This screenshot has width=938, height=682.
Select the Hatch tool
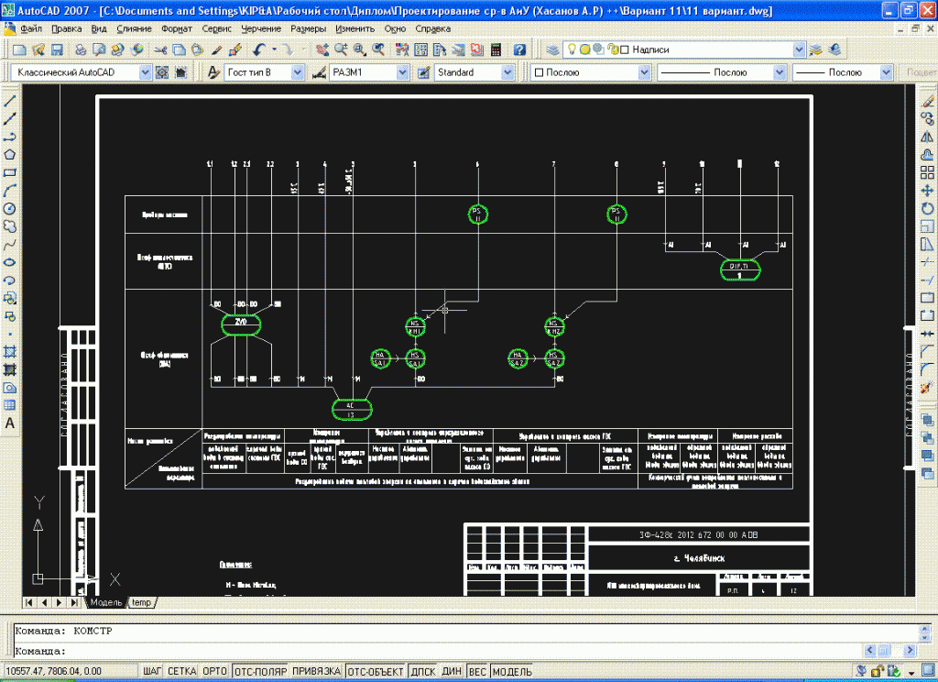[x=9, y=352]
